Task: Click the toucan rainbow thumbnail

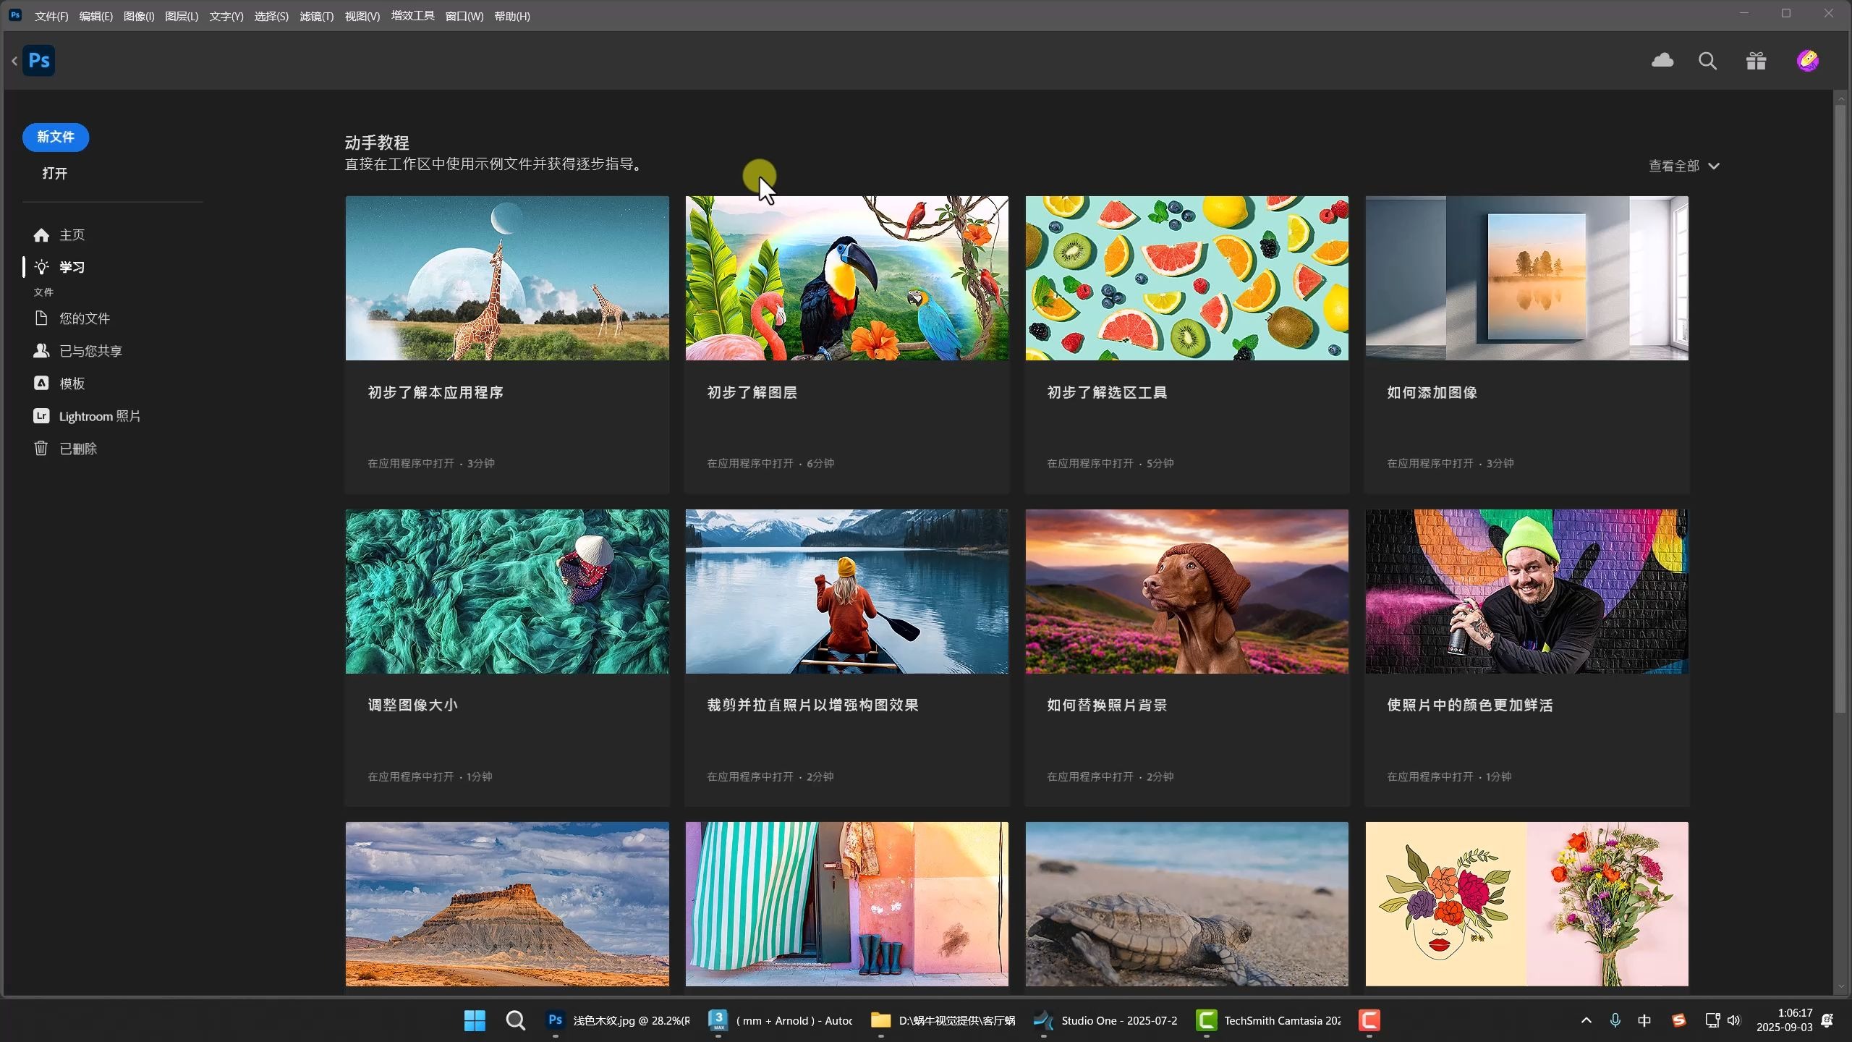Action: point(846,278)
